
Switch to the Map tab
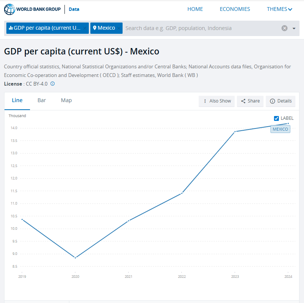pos(66,100)
